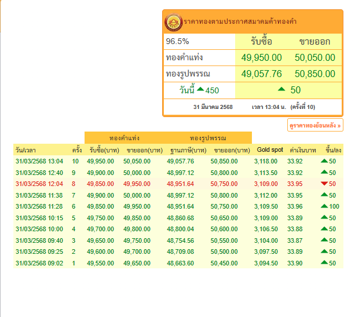Screen dimensions: 355x317
Task: Click timestamp 31/03/2568 09:25
Action: point(39,252)
